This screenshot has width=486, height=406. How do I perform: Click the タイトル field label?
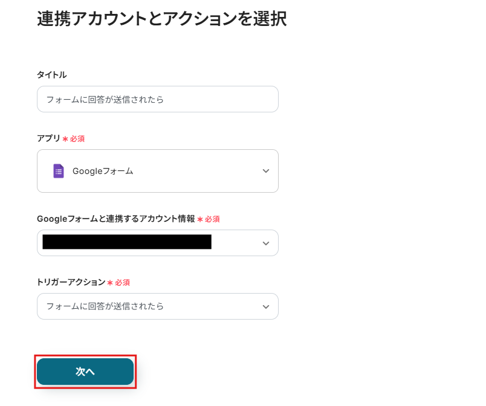(52, 75)
